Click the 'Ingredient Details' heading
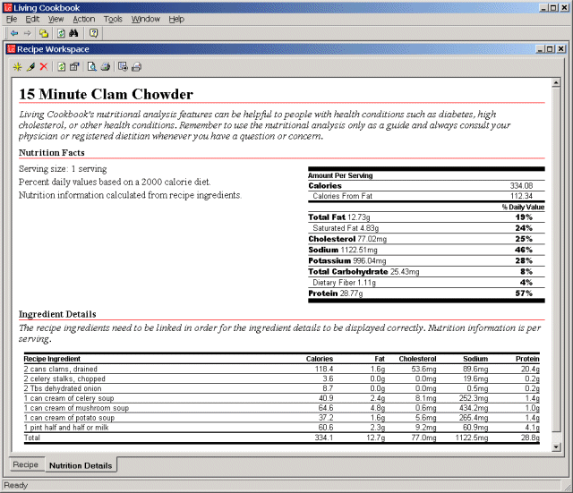Viewport: 573px width, 493px height. 57,314
